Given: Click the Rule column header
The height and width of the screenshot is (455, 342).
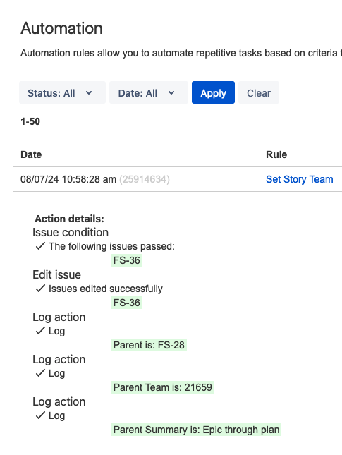Looking at the screenshot, I should (x=276, y=154).
